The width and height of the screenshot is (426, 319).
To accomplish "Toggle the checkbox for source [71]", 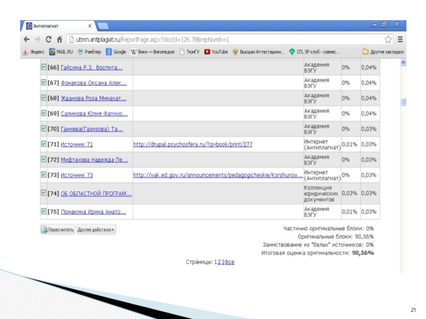I will click(44, 144).
